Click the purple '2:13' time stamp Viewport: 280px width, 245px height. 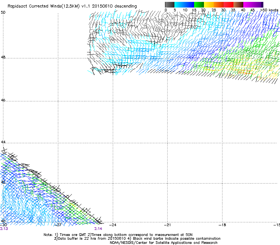pyautogui.click(x=4, y=229)
